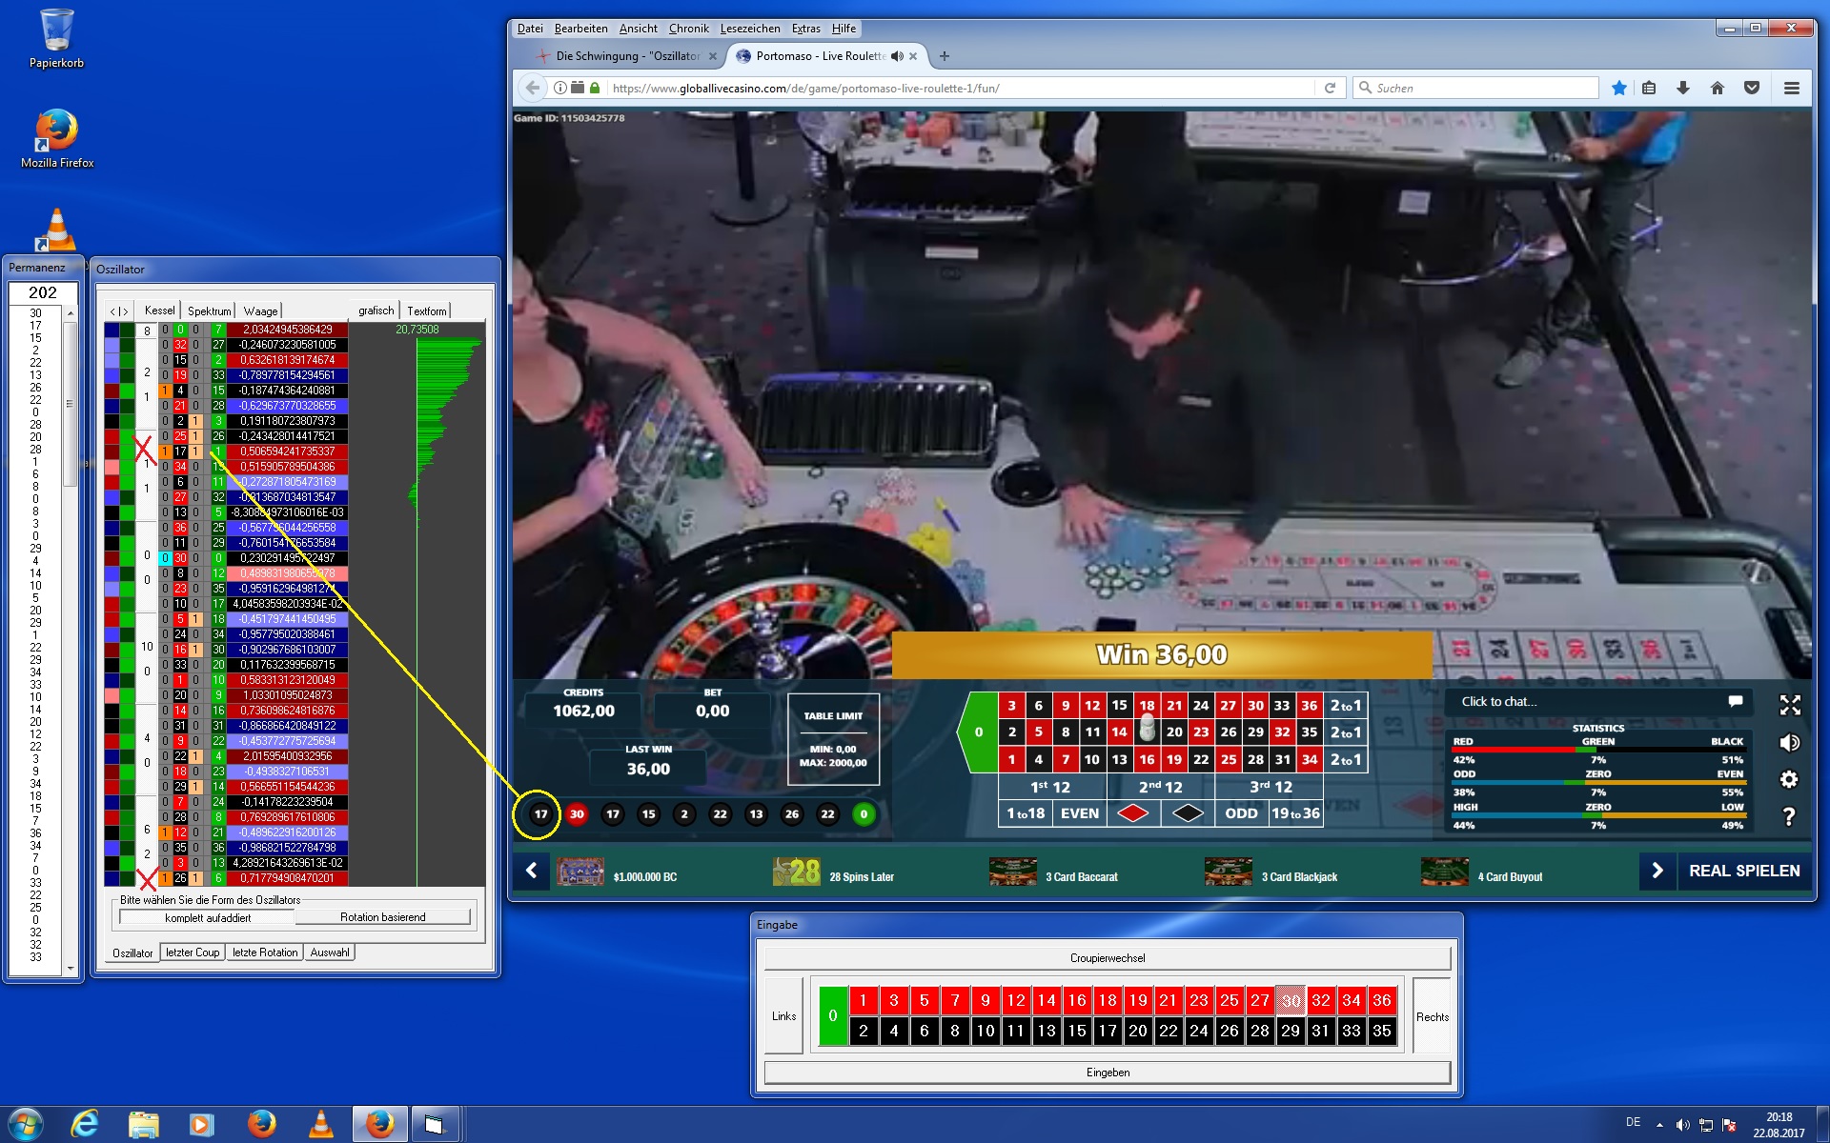Open the Papierkorb desktop icon
Image resolution: width=1830 pixels, height=1143 pixels.
click(56, 38)
